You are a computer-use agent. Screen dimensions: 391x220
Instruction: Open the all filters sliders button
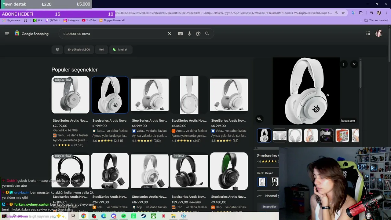coord(57,50)
